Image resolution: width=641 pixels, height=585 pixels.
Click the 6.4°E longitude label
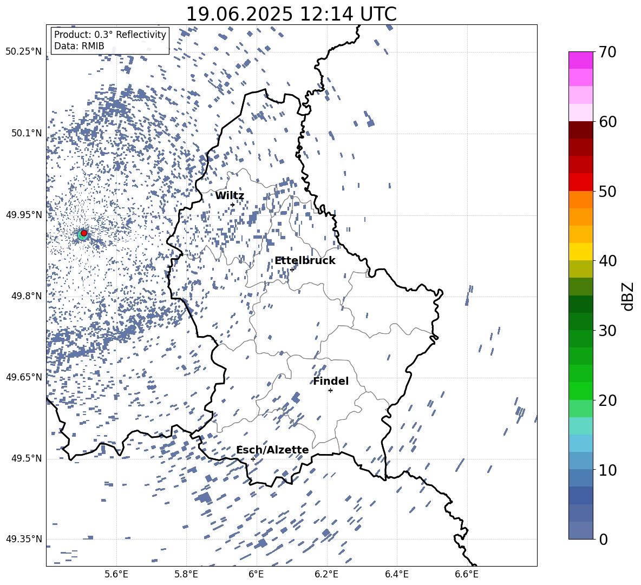click(x=396, y=574)
